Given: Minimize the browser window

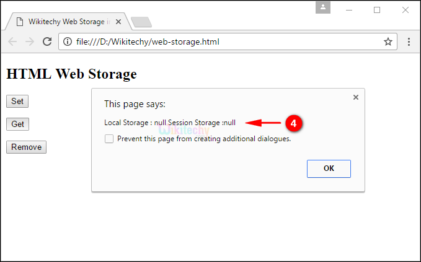Looking at the screenshot, I should (x=349, y=9).
